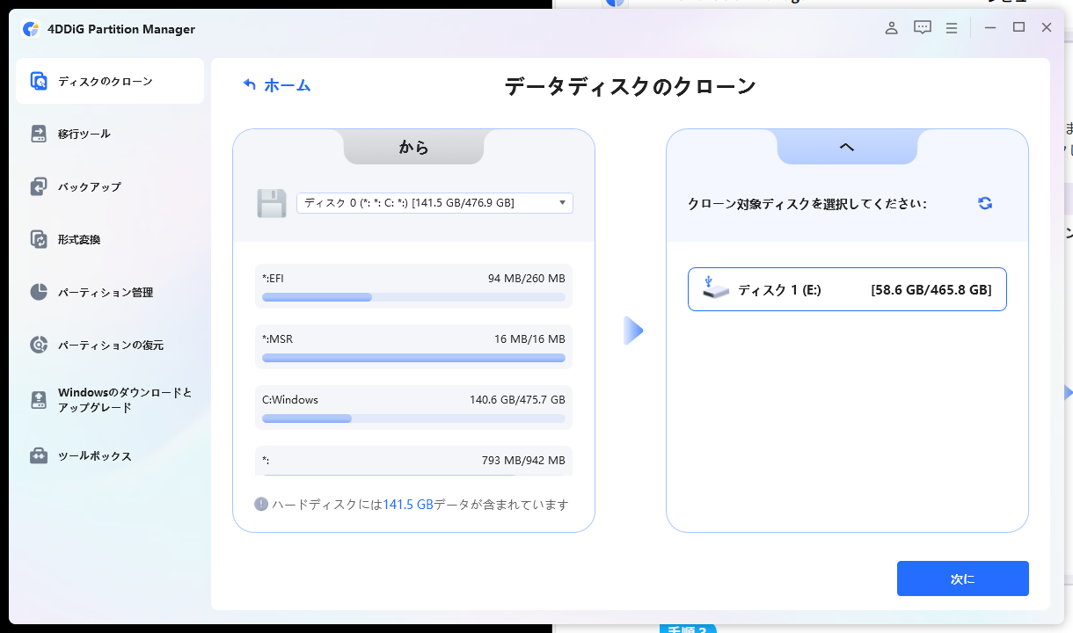Click the disk clone icon in sidebar

pos(39,81)
